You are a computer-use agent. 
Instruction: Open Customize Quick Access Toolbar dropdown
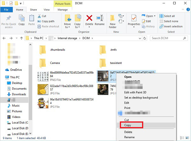point(21,3)
